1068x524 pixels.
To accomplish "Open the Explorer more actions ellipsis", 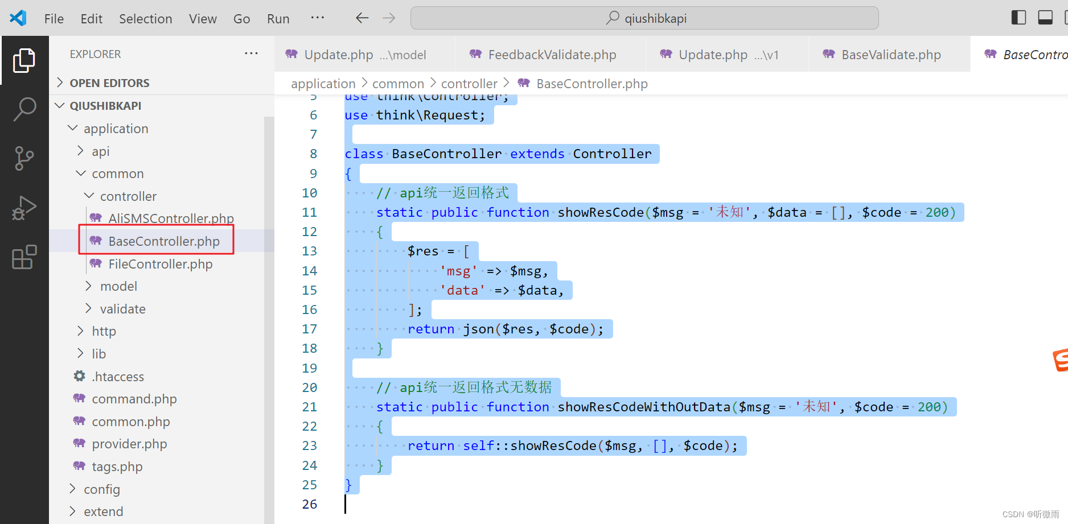I will click(x=251, y=53).
